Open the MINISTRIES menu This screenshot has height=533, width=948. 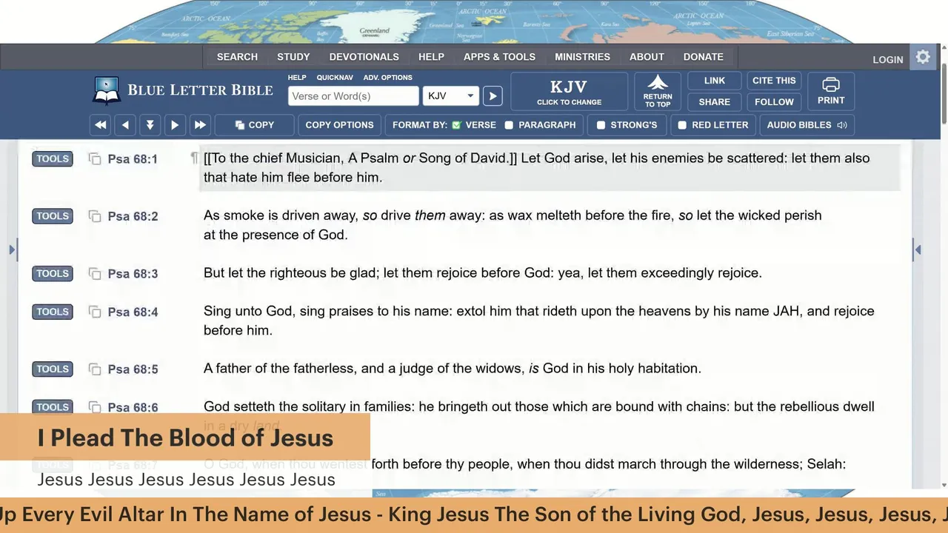(x=582, y=57)
